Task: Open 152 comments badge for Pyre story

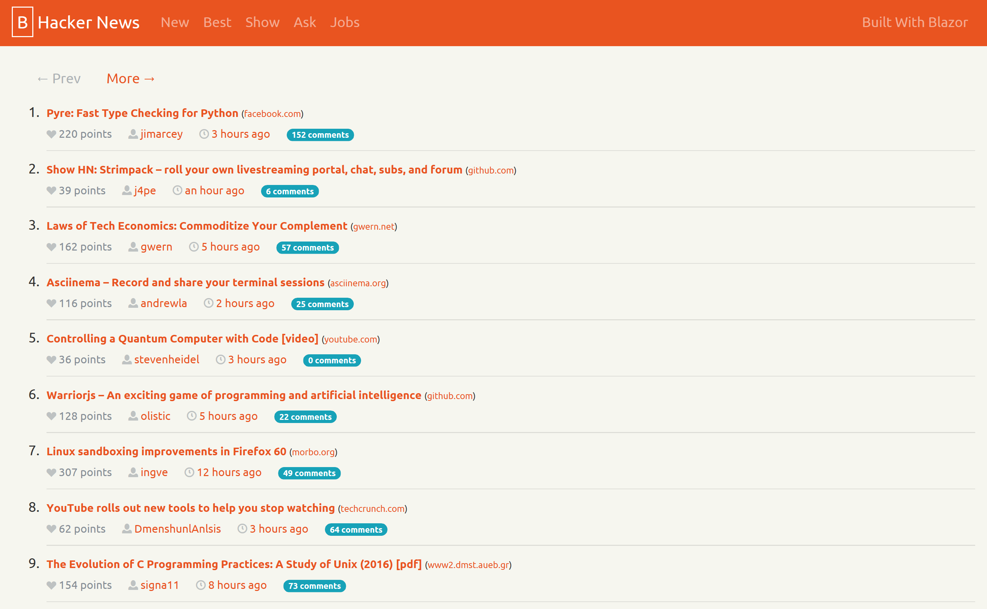Action: pyautogui.click(x=320, y=135)
